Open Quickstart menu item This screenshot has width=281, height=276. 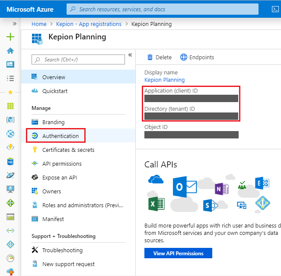tap(78, 91)
